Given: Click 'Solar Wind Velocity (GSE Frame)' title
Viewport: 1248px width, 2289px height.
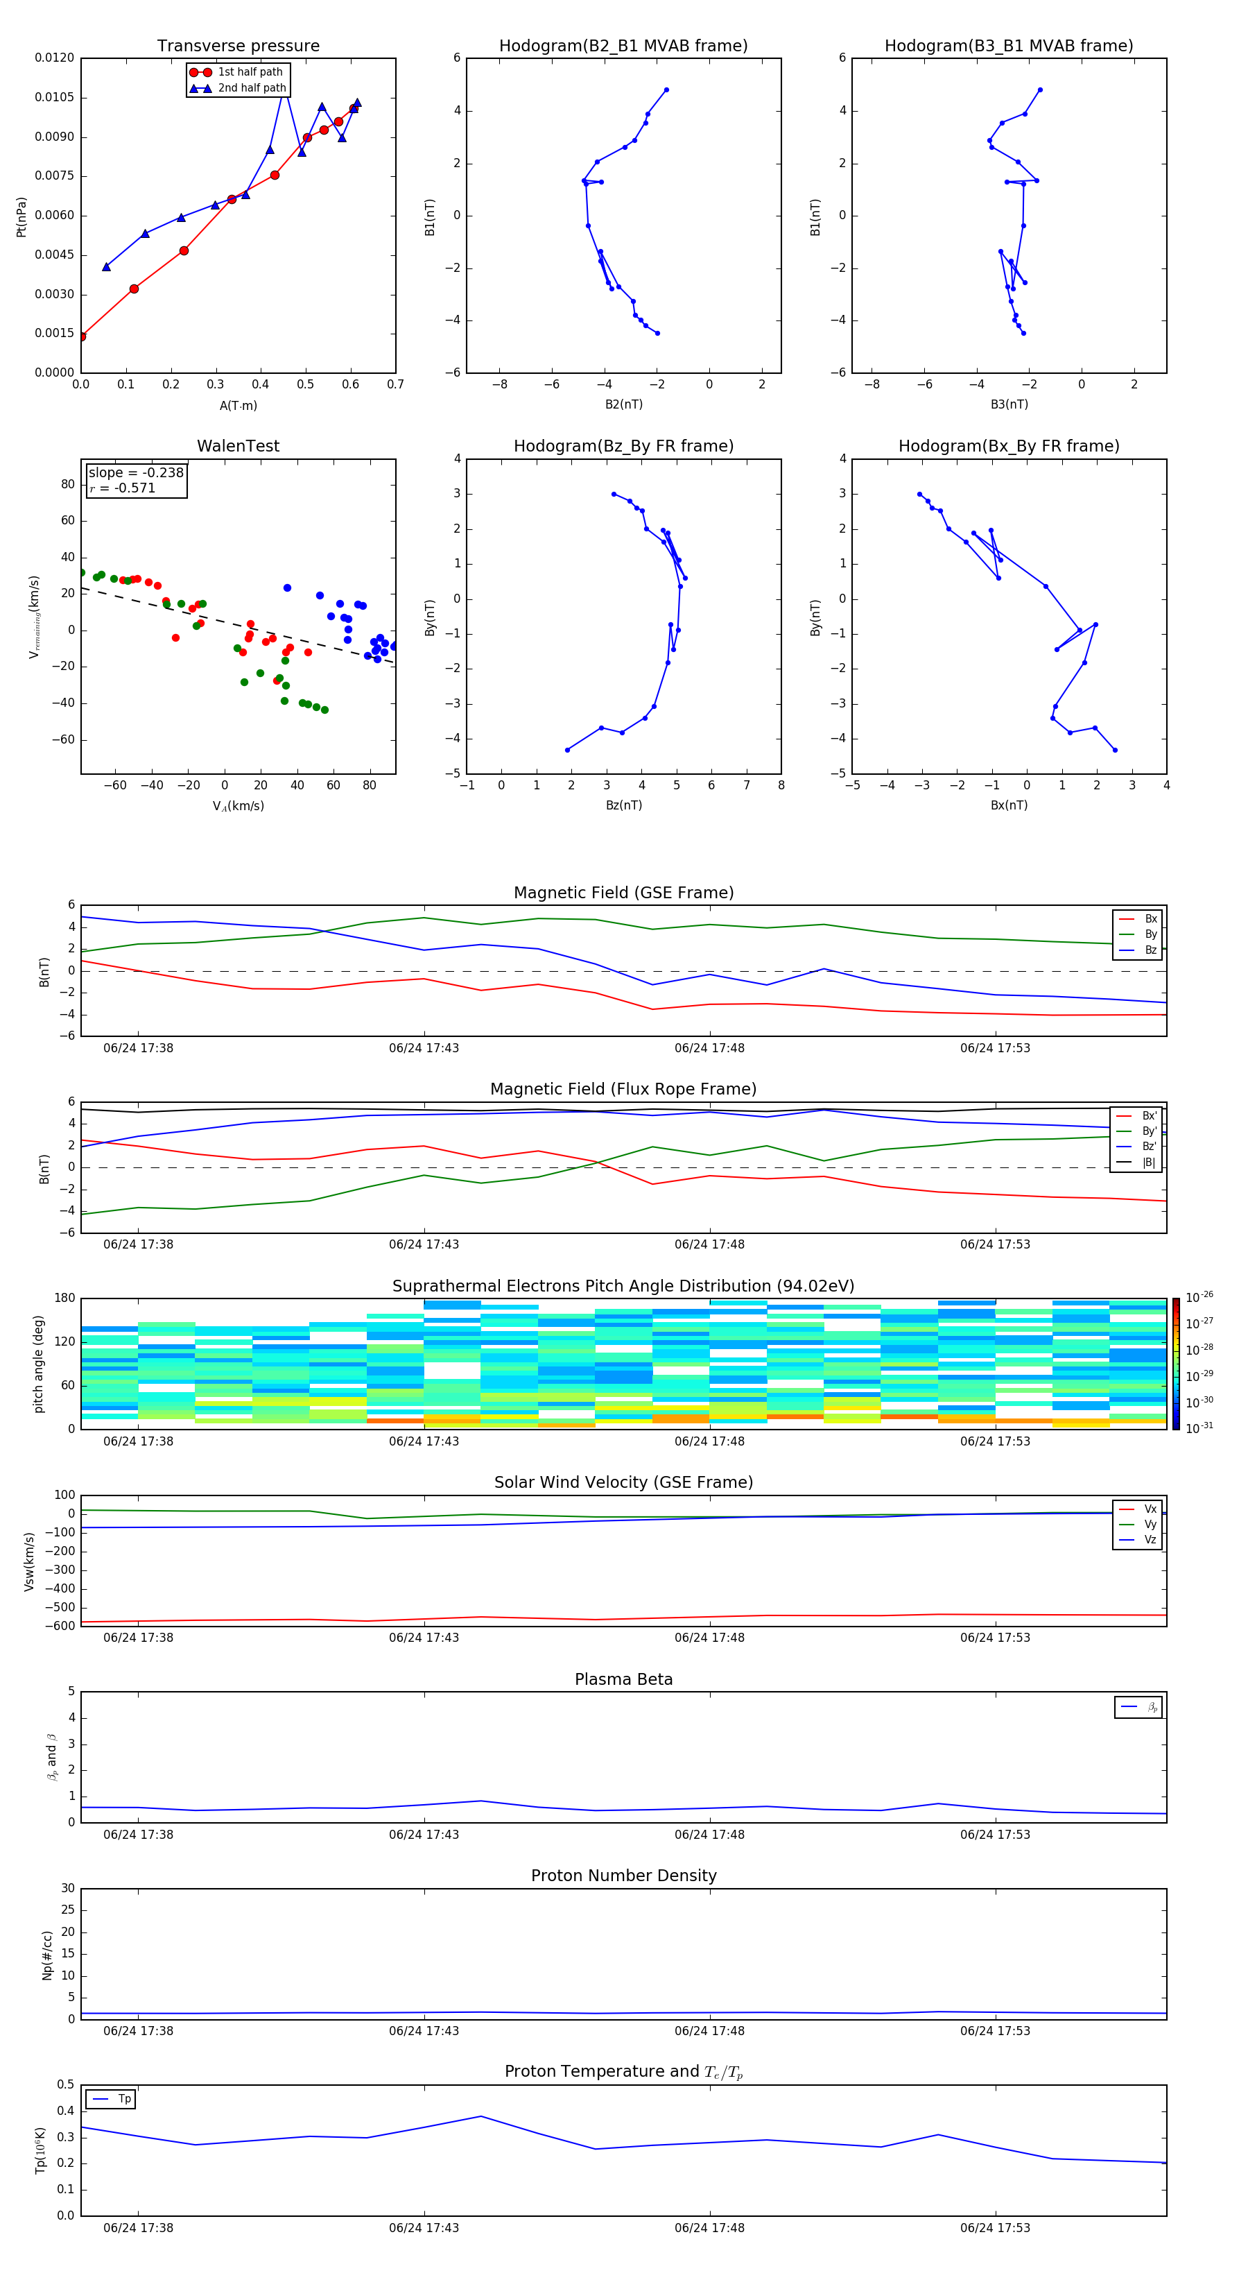Looking at the screenshot, I should tap(623, 1482).
